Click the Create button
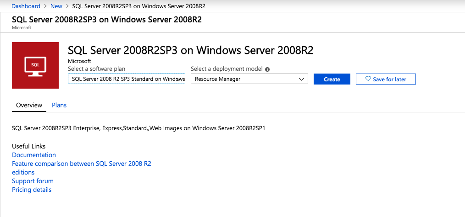This screenshot has height=217, width=465. pyautogui.click(x=332, y=79)
